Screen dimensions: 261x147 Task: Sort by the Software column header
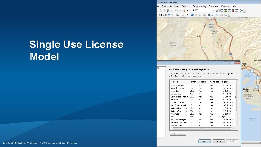click(179, 82)
